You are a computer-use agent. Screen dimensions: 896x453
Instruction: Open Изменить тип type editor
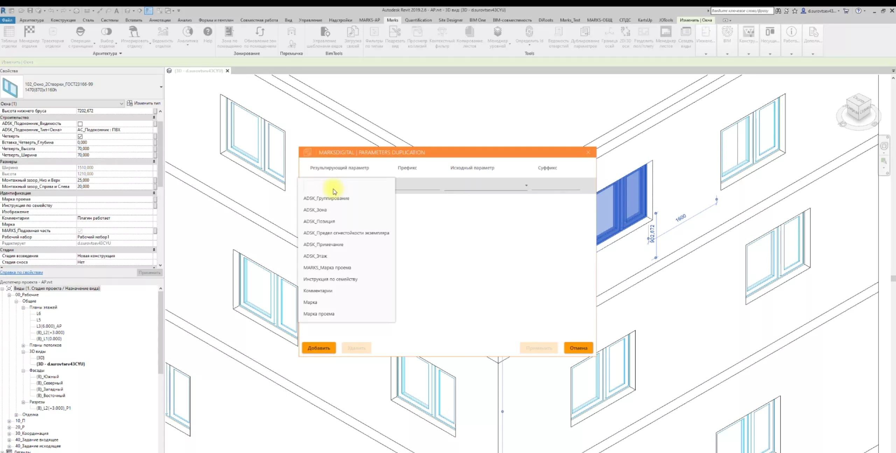click(x=143, y=103)
